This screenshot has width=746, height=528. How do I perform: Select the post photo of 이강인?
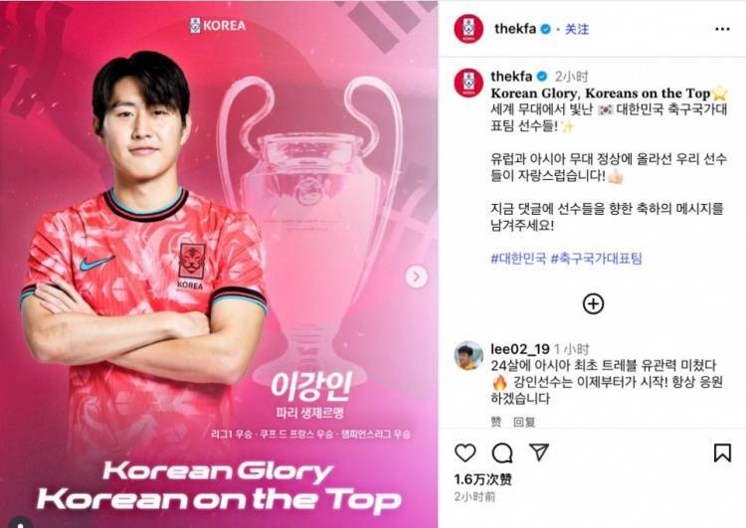tap(219, 264)
